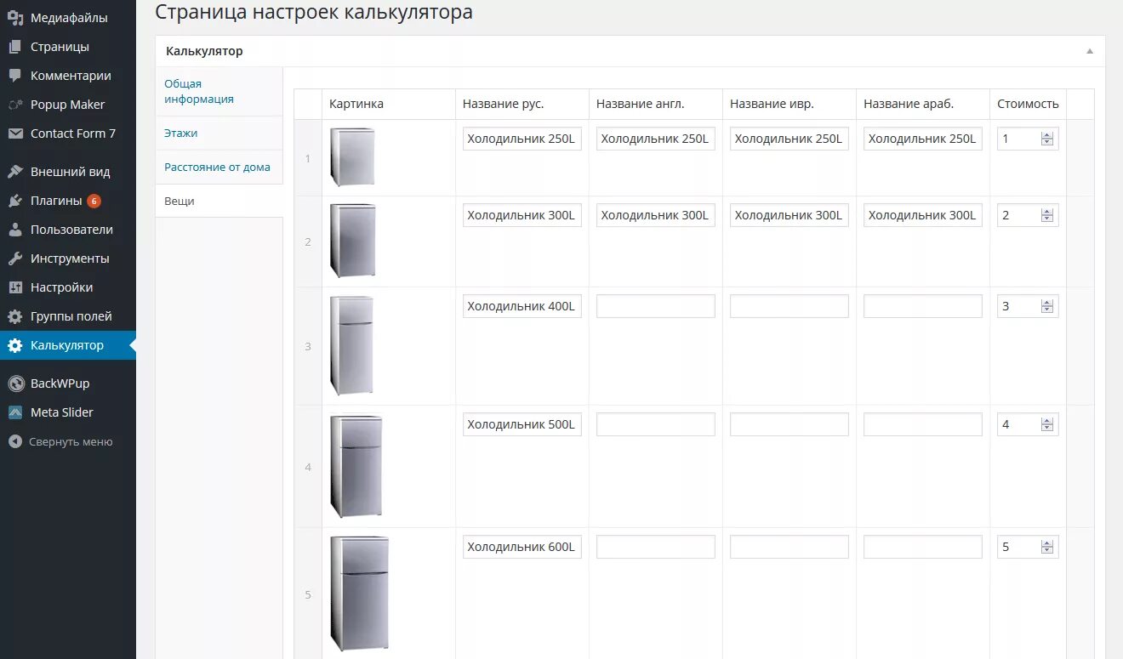1123x659 pixels.
Task: Click cost stepper arrows for row 1
Action: [1047, 139]
